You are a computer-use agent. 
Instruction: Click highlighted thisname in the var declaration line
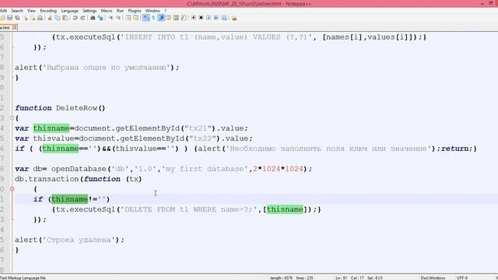pos(51,128)
